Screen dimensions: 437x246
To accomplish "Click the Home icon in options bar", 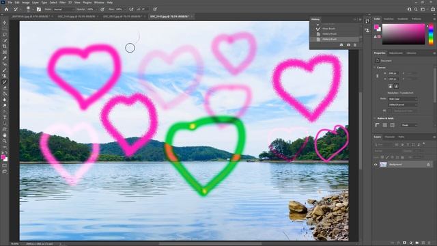I will [x=6, y=9].
